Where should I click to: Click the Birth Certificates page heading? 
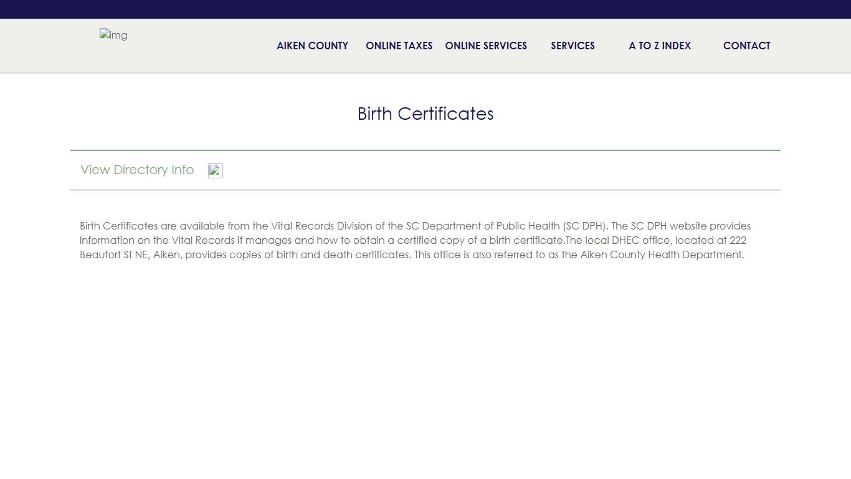point(425,114)
